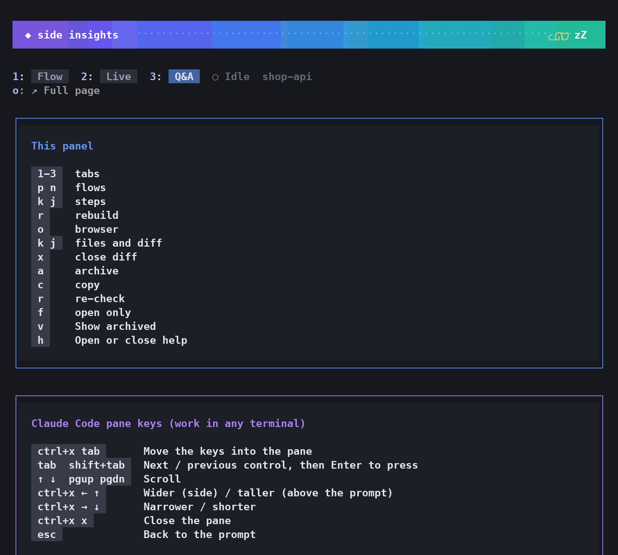This screenshot has width=618, height=555.
Task: Click the r key for rebuild
Action: (x=41, y=215)
